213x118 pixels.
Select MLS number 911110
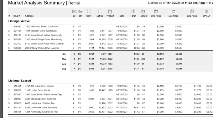17,108
